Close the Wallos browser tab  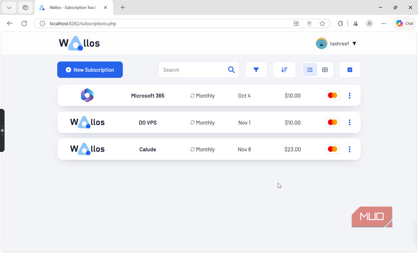tap(106, 8)
